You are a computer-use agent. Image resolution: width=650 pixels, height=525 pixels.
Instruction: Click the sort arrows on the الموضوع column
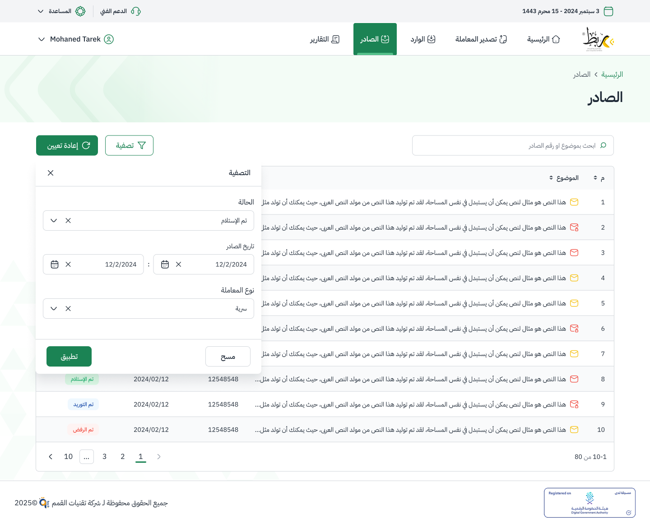coord(550,177)
